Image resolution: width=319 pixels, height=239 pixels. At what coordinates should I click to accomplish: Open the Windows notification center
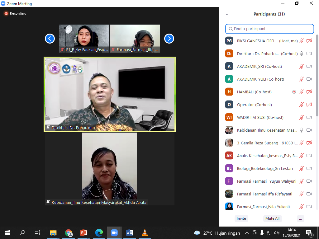click(x=309, y=233)
